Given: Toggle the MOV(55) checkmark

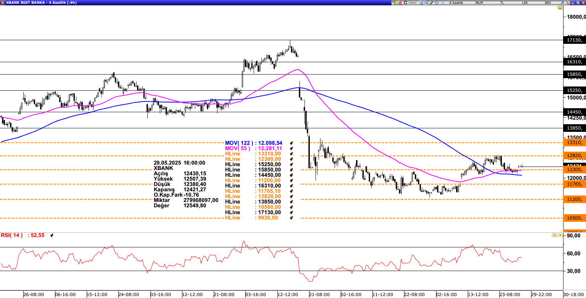Looking at the screenshot, I should [x=291, y=148].
